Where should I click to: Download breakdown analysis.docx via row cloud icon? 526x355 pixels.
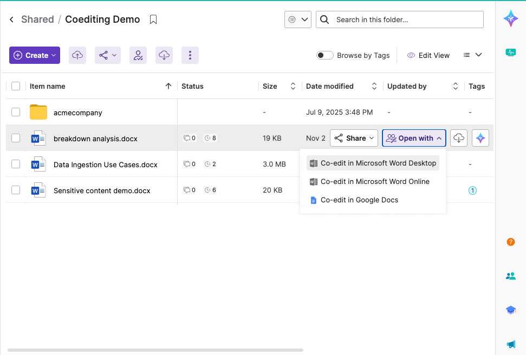coord(458,138)
